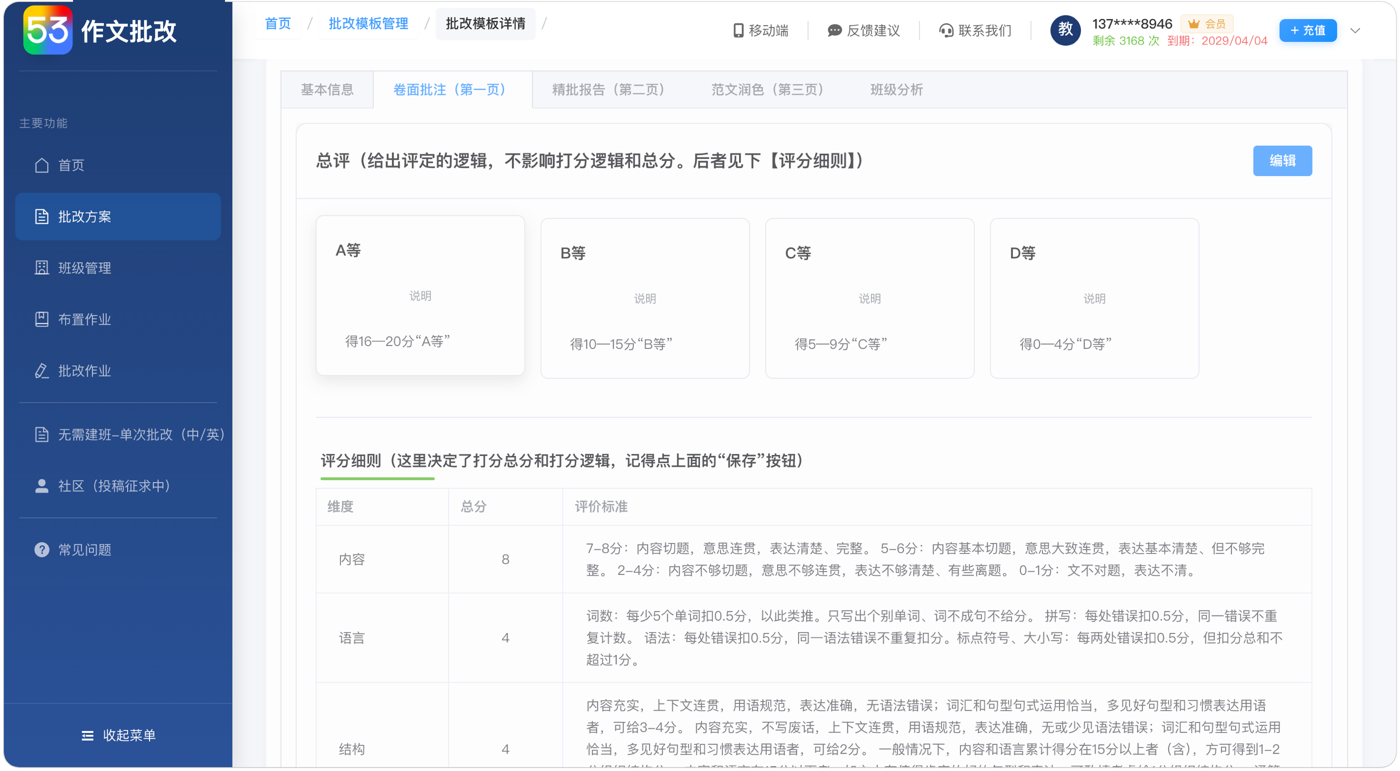
Task: Switch to the 基本信息 tab
Action: click(327, 89)
